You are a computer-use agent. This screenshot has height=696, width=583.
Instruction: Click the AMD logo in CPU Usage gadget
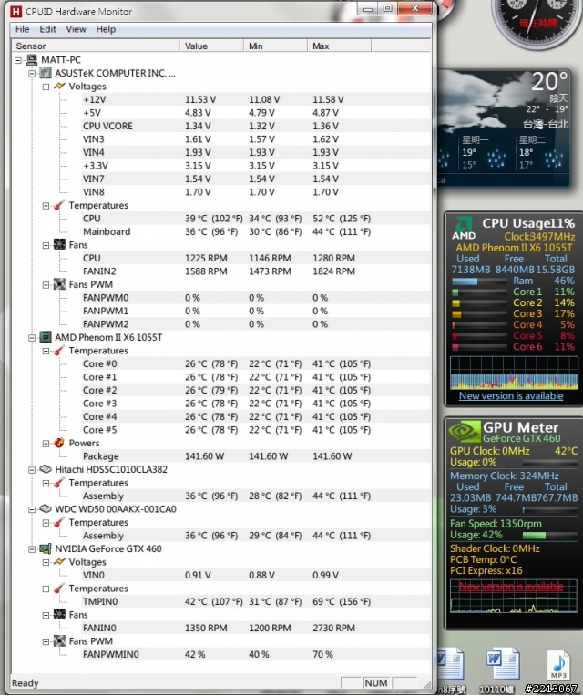[464, 228]
